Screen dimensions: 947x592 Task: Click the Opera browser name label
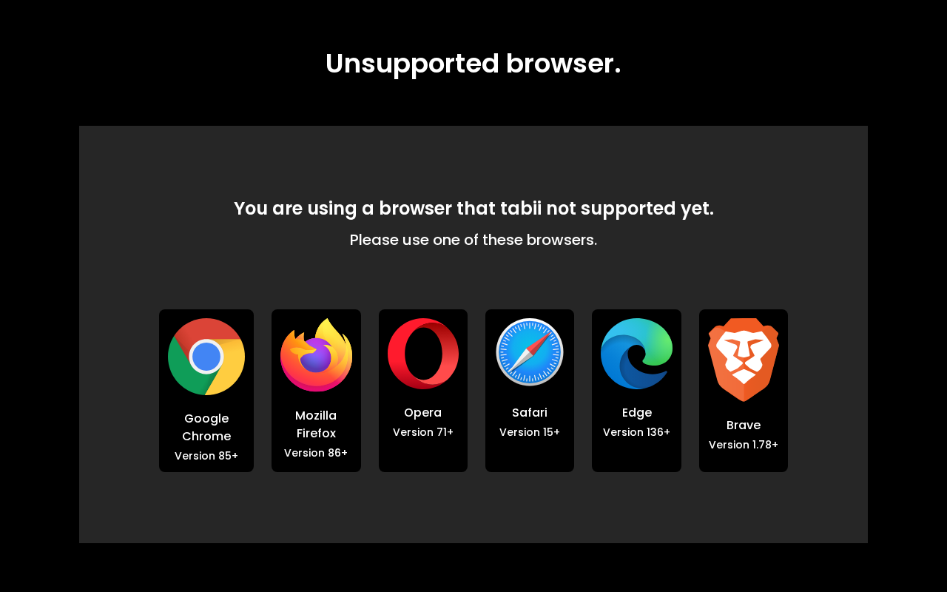click(423, 413)
